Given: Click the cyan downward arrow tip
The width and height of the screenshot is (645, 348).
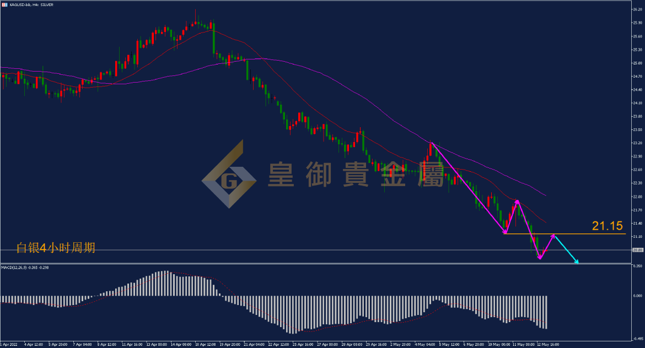Looking at the screenshot, I should point(577,262).
